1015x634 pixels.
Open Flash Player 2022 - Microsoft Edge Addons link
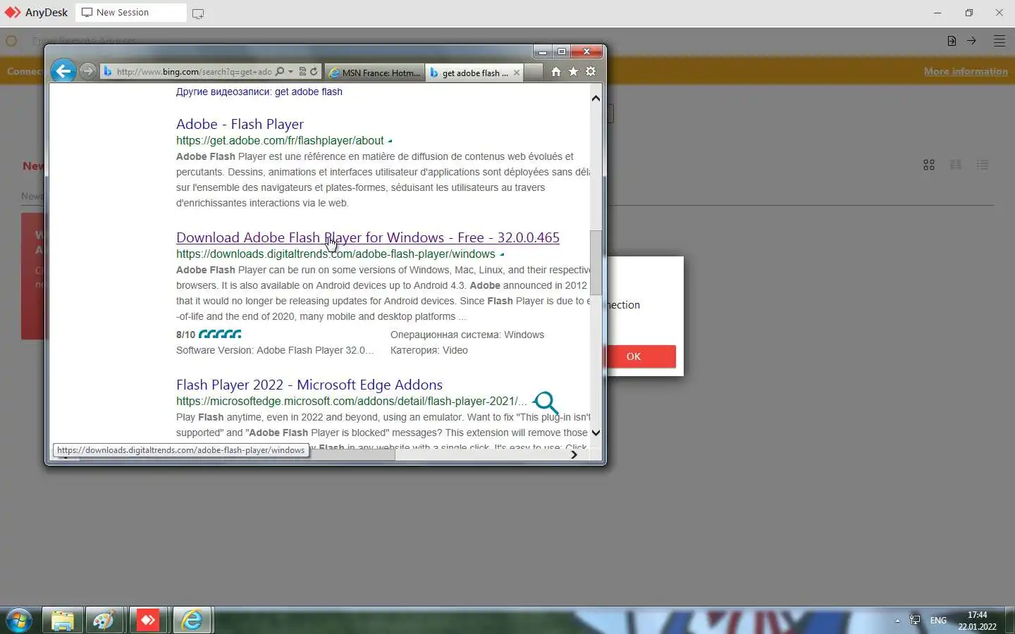[x=309, y=385]
